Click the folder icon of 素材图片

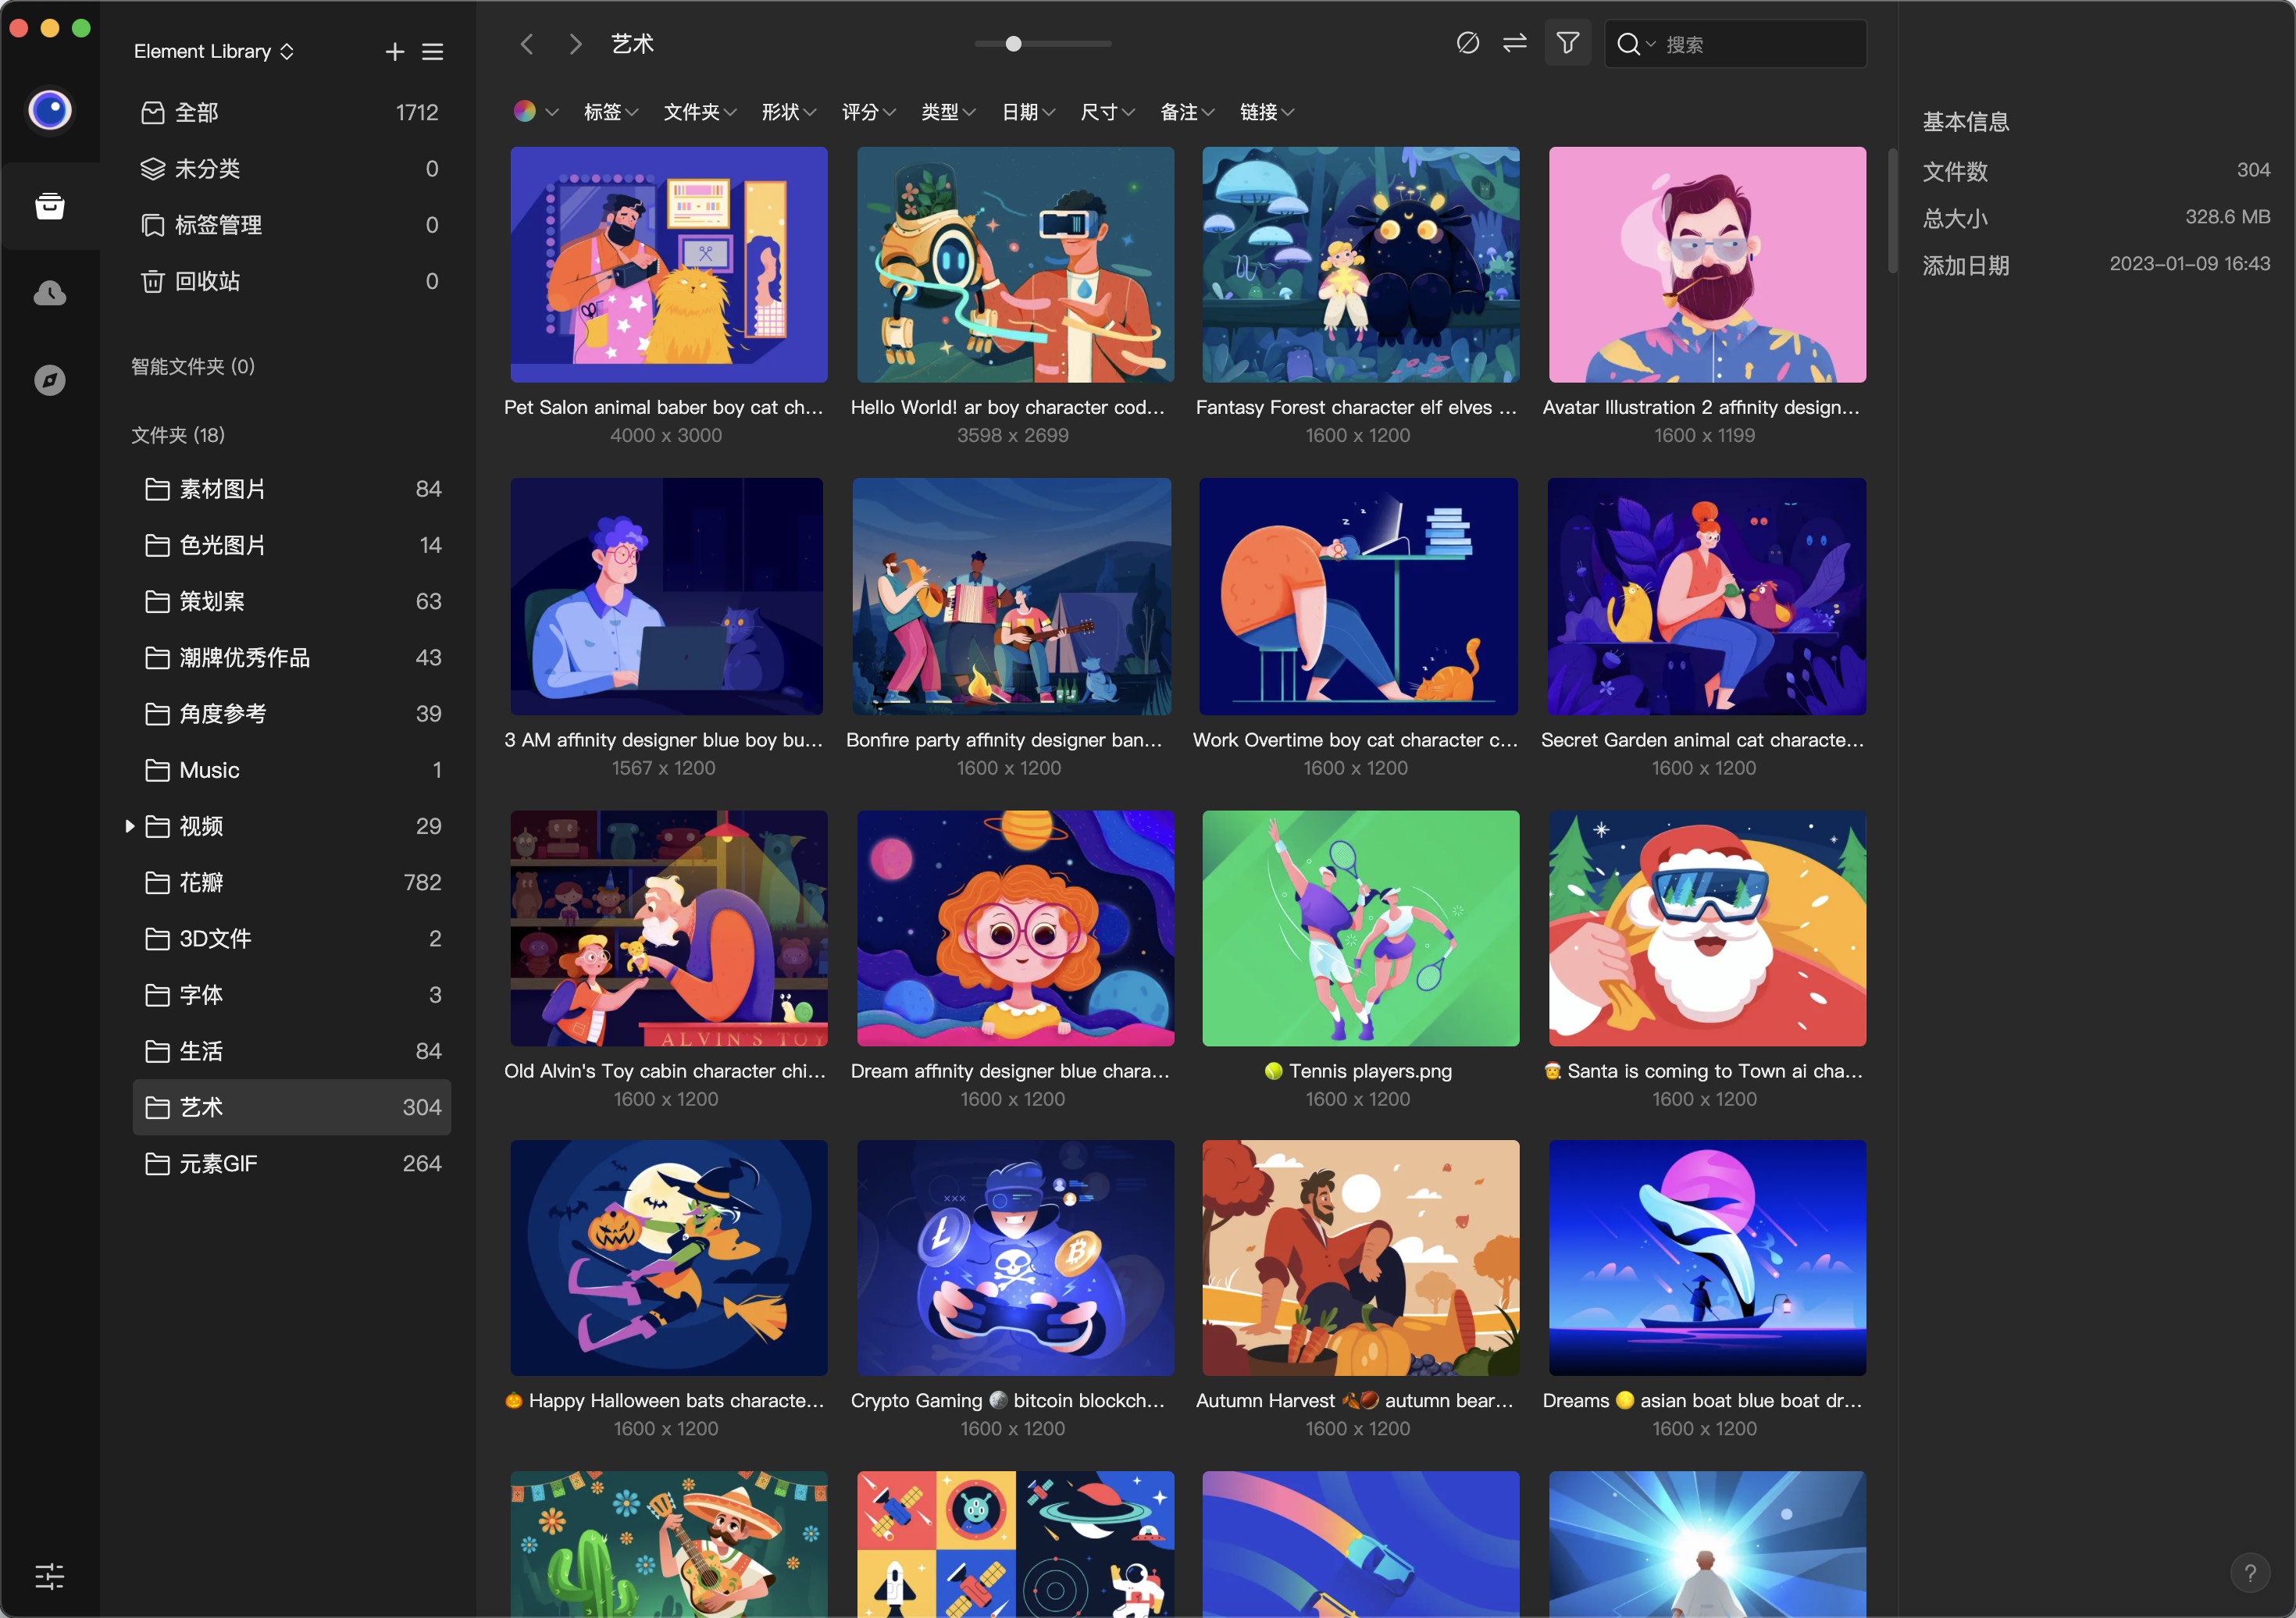pos(157,489)
